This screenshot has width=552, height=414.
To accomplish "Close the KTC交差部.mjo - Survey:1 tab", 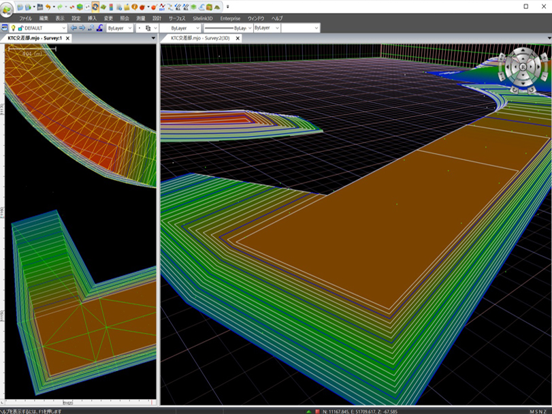I will click(69, 38).
